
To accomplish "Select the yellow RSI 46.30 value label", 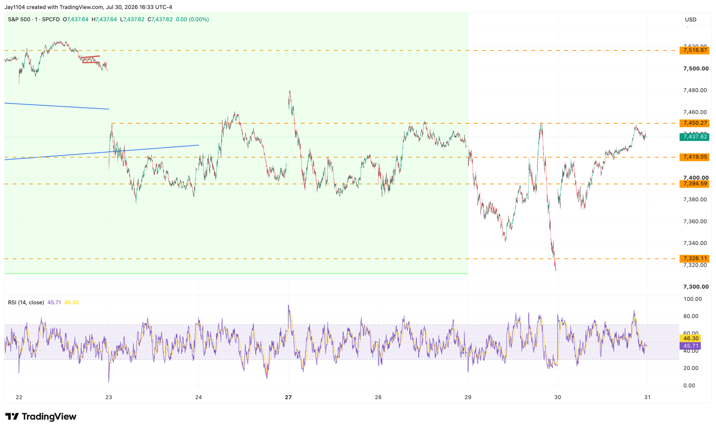I will pyautogui.click(x=690, y=339).
